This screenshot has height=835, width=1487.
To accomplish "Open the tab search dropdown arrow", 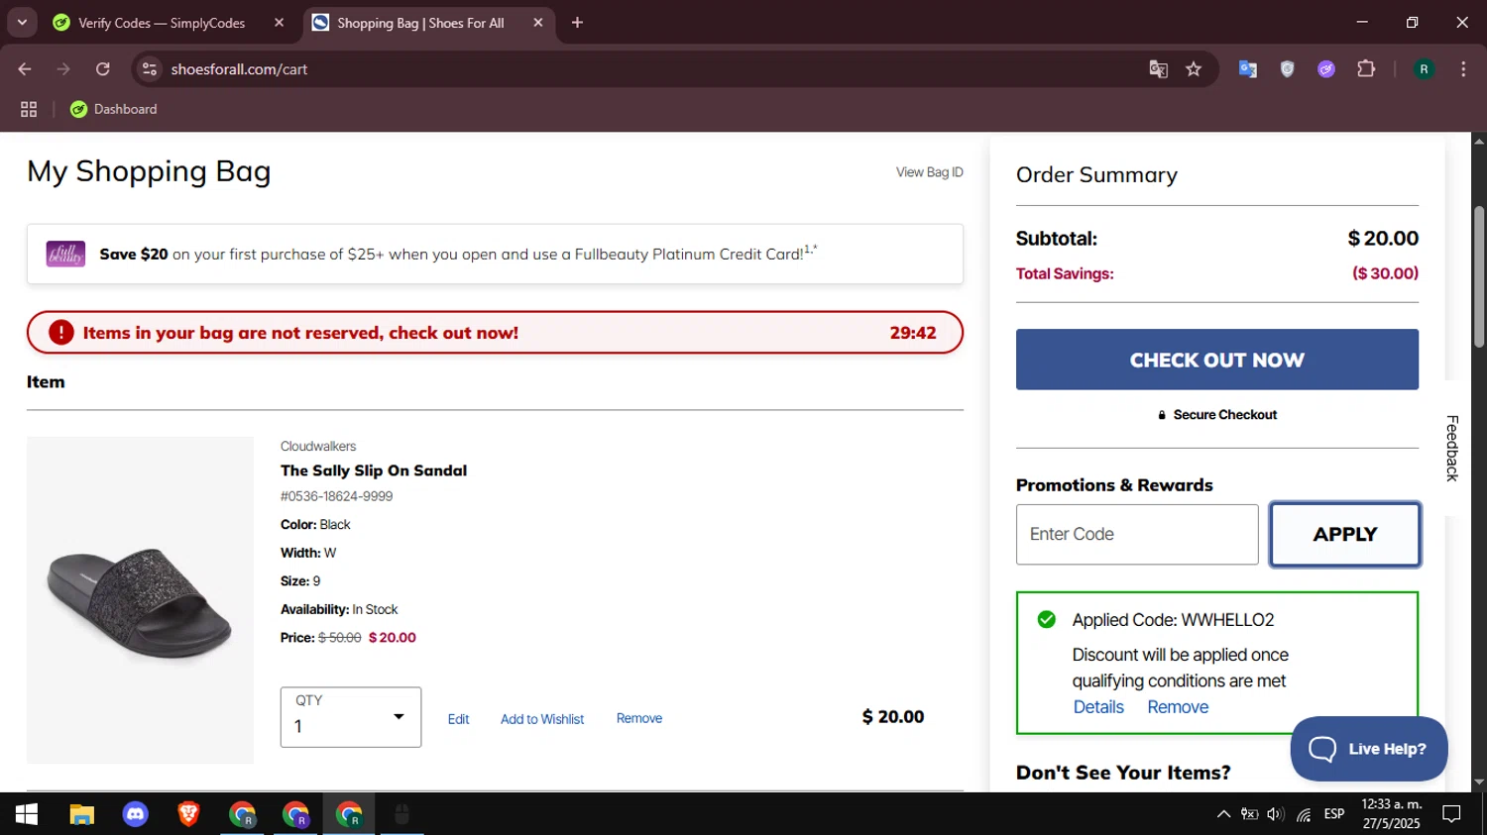I will tap(22, 22).
